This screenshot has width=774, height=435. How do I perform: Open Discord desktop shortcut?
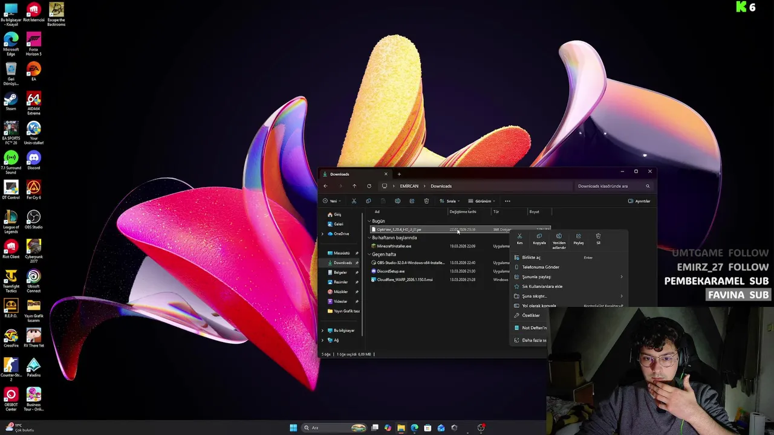tap(33, 159)
